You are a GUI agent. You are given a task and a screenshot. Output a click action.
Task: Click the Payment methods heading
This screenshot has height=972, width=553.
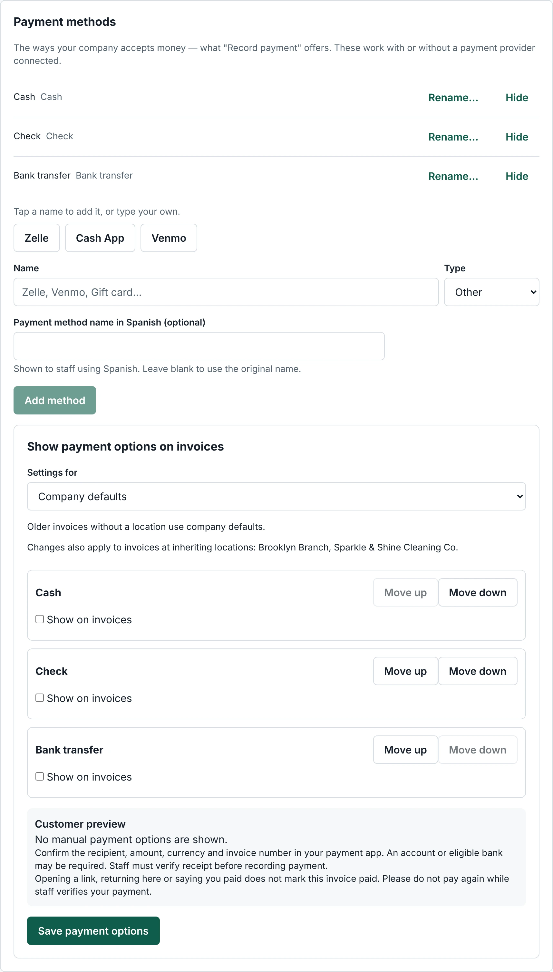coord(64,22)
